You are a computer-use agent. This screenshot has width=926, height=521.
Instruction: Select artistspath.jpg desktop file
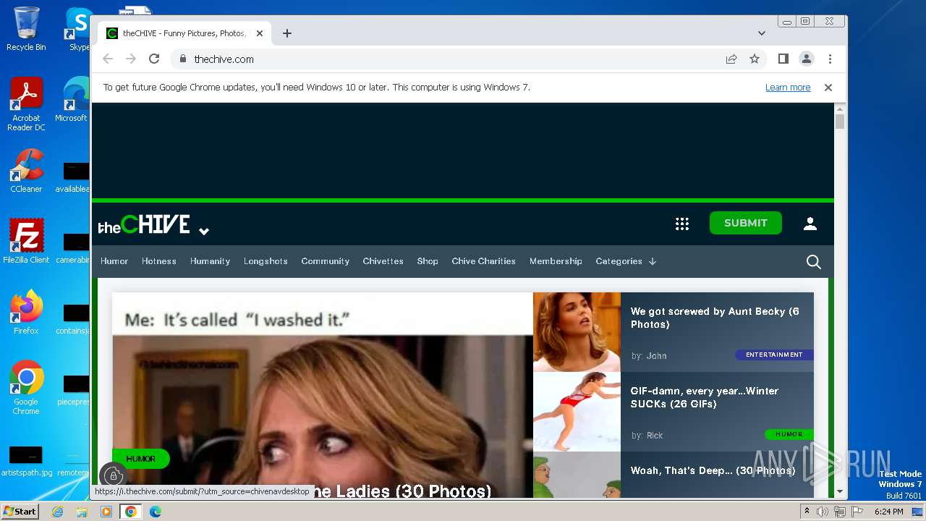(x=26, y=460)
